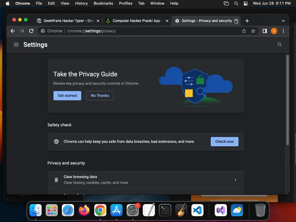Close the Computer Hacker Prank tab
The image size is (296, 222).
tap(167, 21)
